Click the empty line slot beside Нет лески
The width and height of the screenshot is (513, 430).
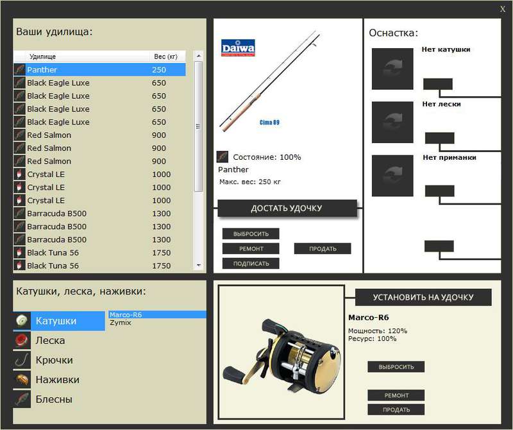(392, 122)
